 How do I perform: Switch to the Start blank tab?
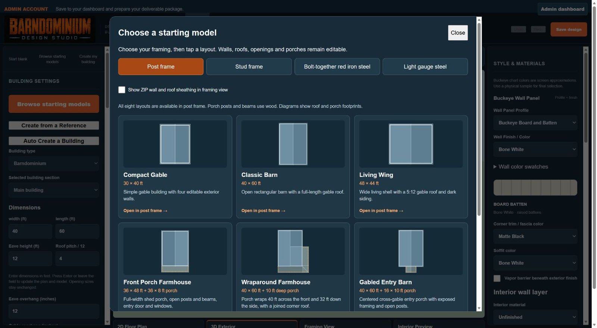coord(18,59)
